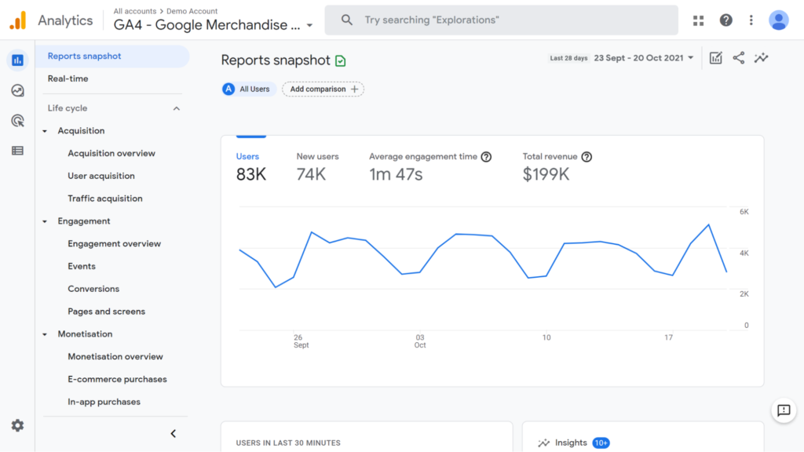
Task: Select the Average engagement time metric tab
Action: click(x=430, y=167)
